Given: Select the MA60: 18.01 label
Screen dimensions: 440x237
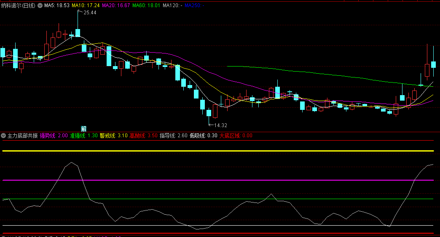Looking at the screenshot, I should [x=146, y=5].
